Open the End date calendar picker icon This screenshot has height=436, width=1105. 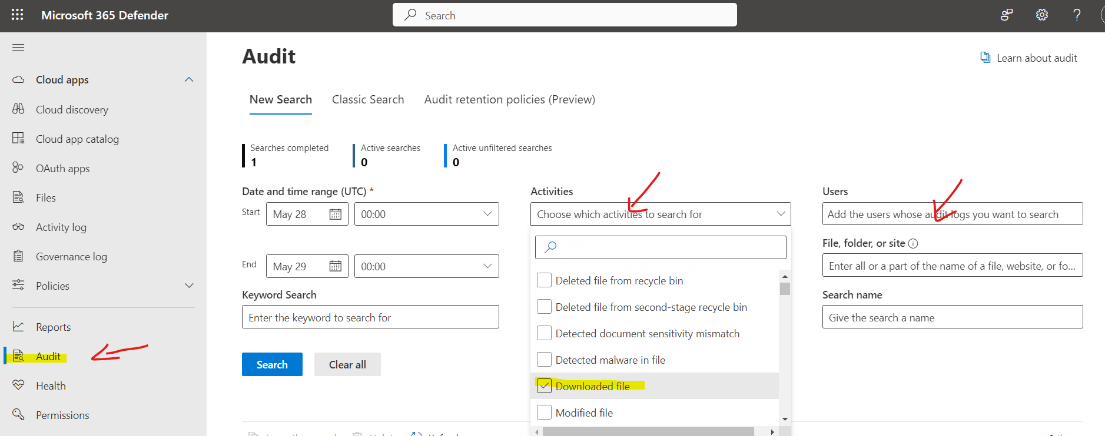point(336,266)
